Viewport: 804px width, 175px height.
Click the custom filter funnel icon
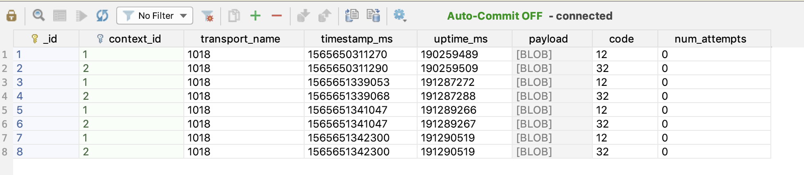[208, 16]
